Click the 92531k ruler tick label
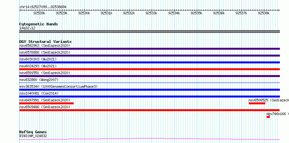 pos(107,13)
